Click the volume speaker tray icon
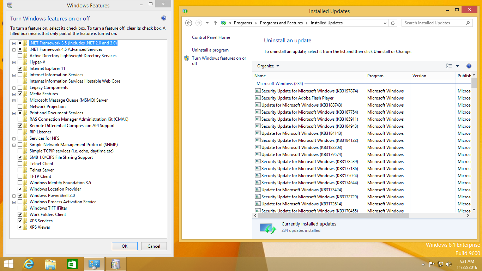482x271 pixels. coord(449,264)
